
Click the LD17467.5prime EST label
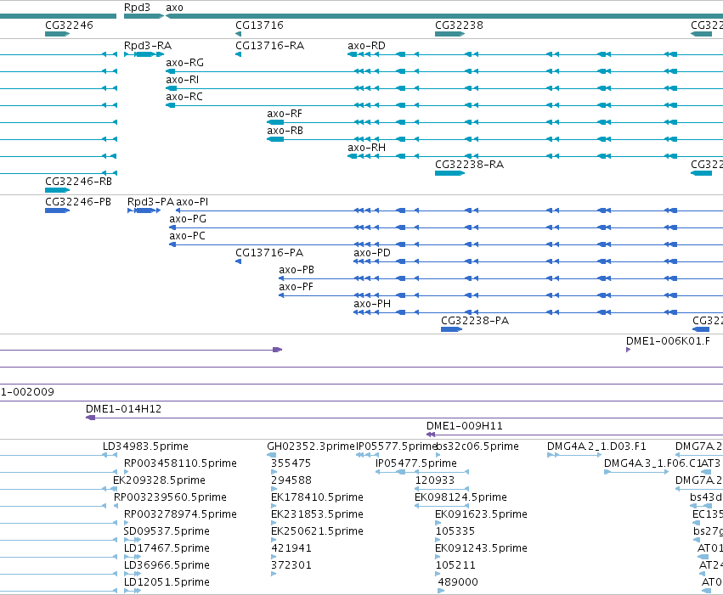click(167, 548)
